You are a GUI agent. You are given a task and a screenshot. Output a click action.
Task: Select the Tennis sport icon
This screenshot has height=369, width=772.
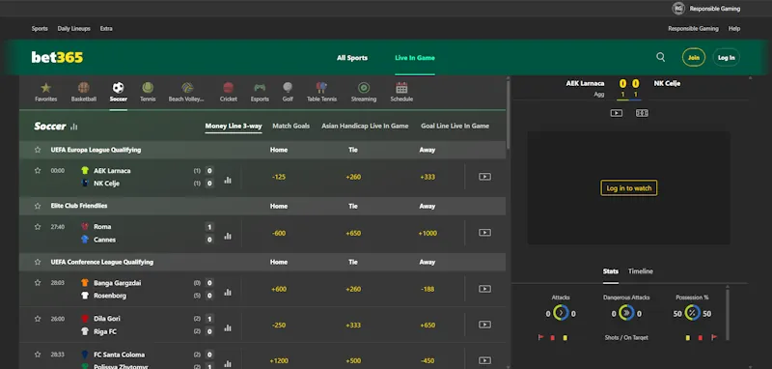(x=148, y=88)
